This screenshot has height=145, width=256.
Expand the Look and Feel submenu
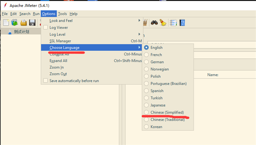click(x=92, y=20)
